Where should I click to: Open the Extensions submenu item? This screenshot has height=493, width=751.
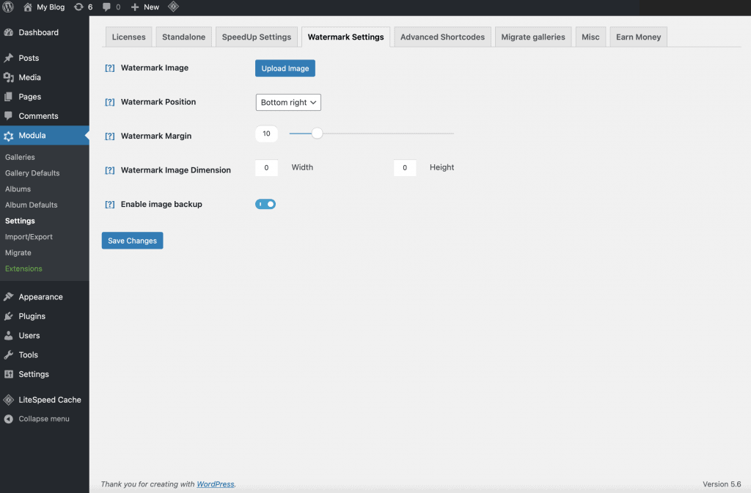click(23, 269)
